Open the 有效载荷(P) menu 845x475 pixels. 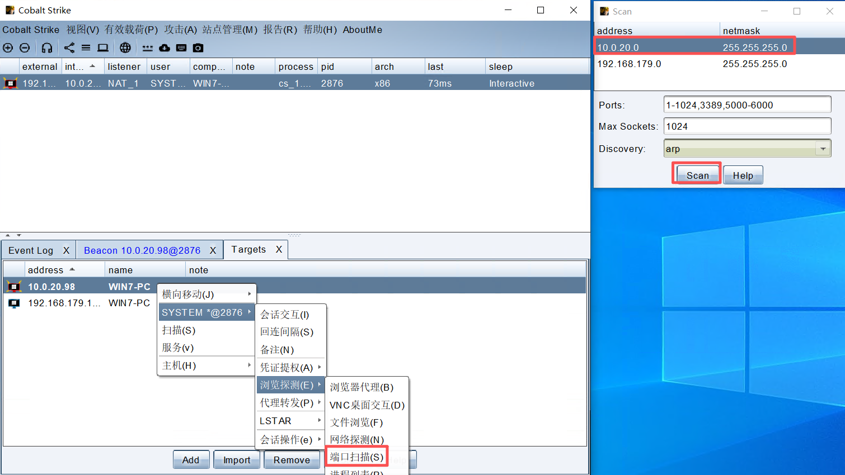pyautogui.click(x=132, y=30)
